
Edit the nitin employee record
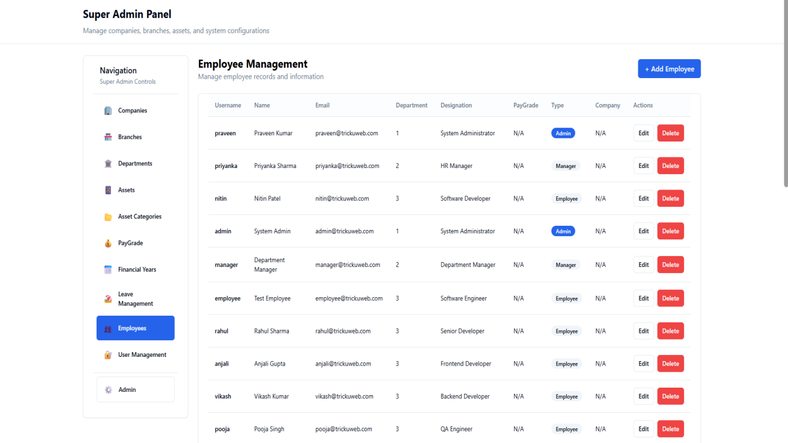(643, 198)
